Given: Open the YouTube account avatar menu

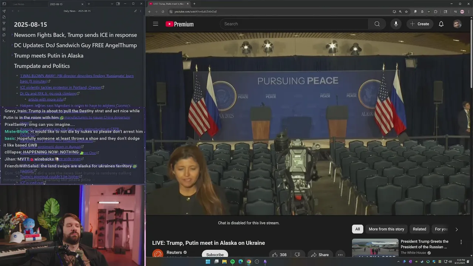Looking at the screenshot, I should (457, 24).
